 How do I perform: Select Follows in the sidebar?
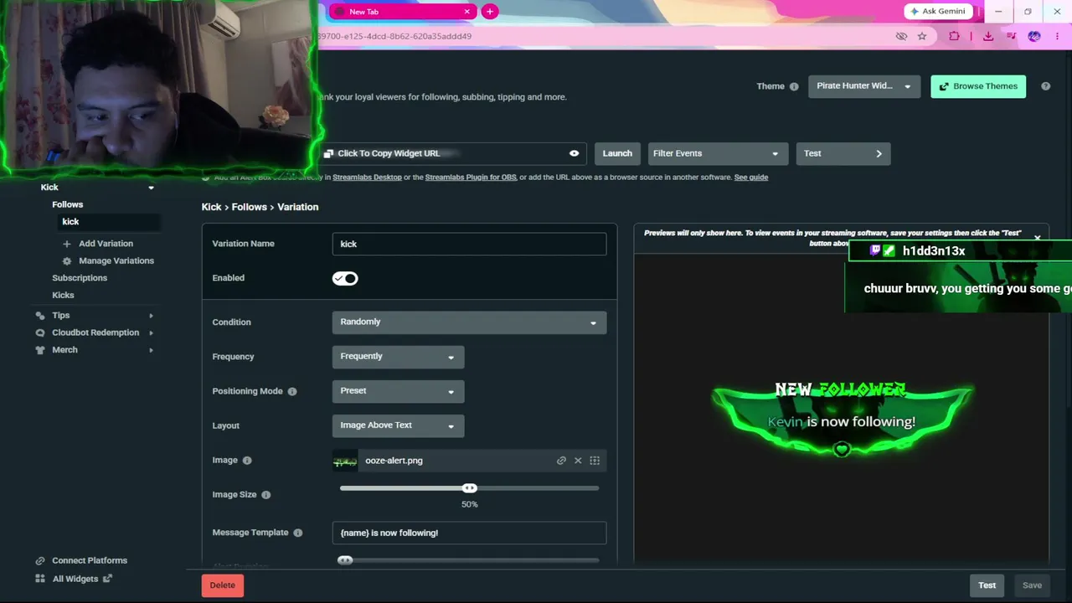pyautogui.click(x=68, y=204)
